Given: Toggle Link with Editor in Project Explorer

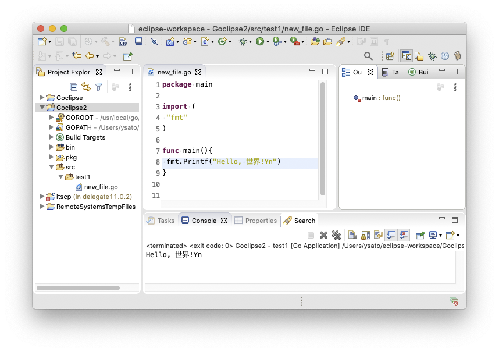Looking at the screenshot, I should tap(86, 87).
